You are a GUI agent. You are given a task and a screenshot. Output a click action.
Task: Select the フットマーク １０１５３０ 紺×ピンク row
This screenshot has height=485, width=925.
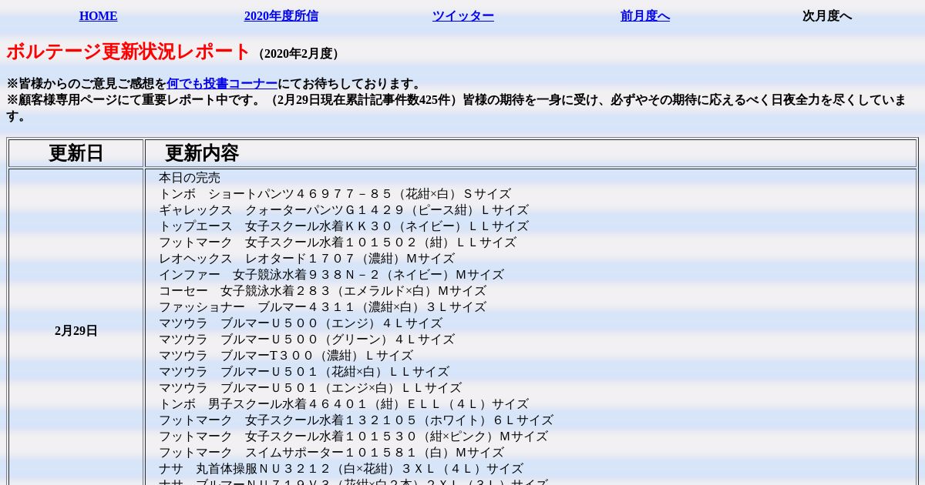pos(353,436)
